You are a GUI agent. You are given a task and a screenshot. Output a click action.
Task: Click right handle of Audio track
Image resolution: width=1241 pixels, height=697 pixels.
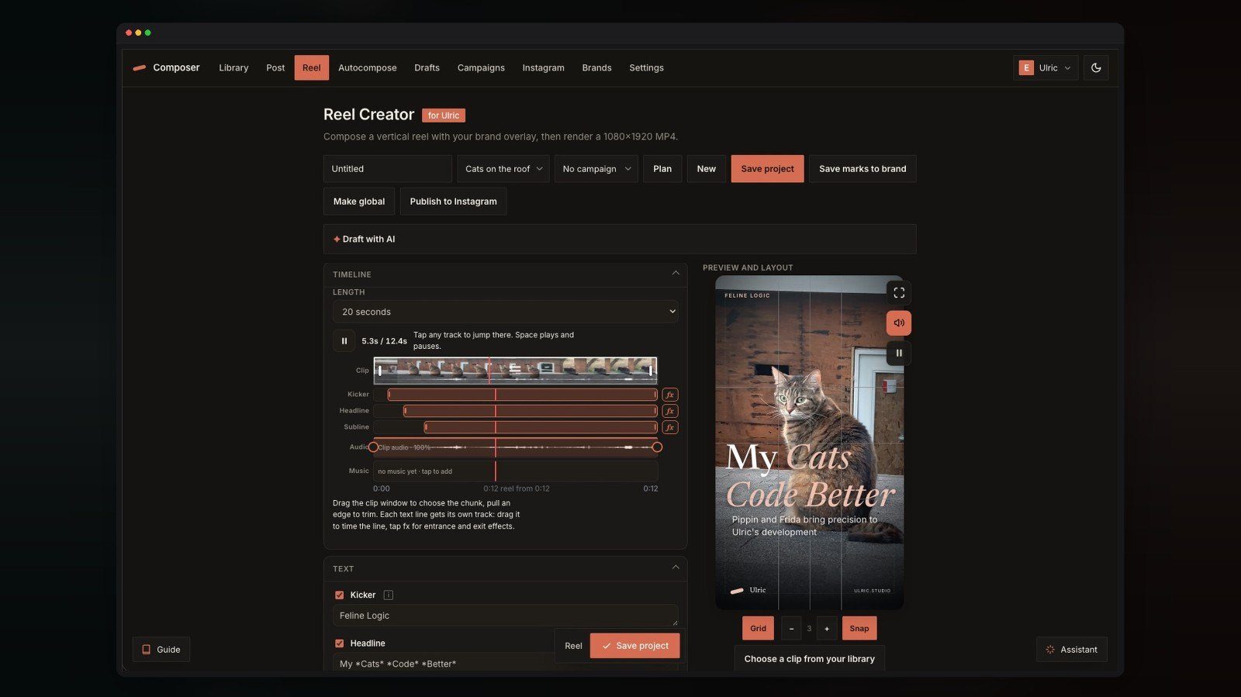pos(657,447)
